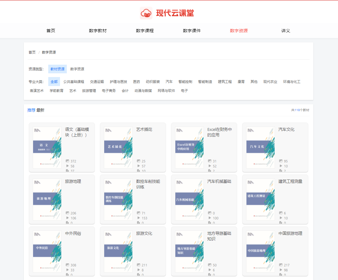Click image count icon on 语文 card

[67, 161]
